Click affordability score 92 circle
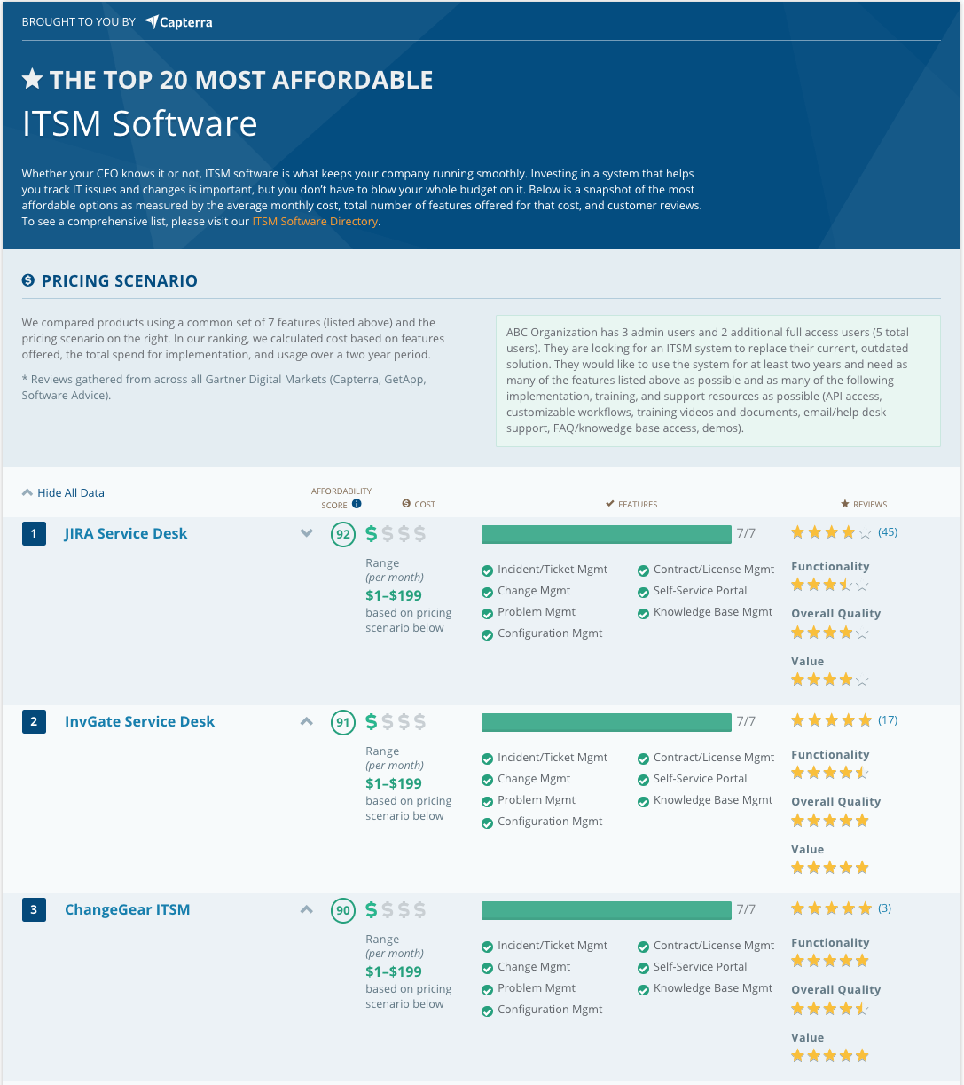 click(342, 535)
